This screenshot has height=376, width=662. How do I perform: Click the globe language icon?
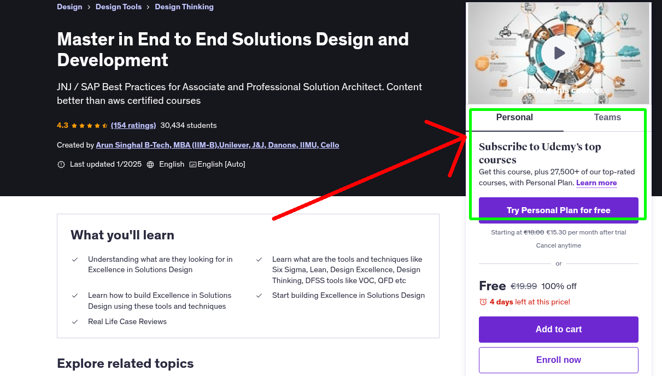pyautogui.click(x=150, y=164)
